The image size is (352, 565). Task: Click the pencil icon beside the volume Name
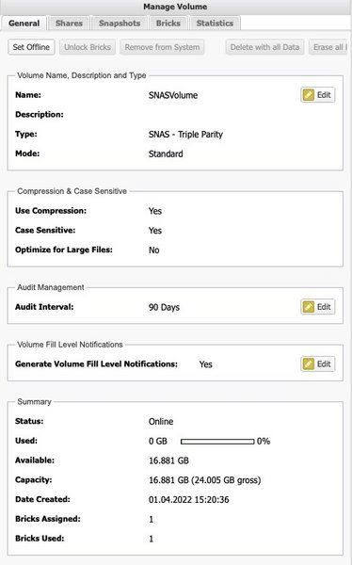(x=309, y=95)
